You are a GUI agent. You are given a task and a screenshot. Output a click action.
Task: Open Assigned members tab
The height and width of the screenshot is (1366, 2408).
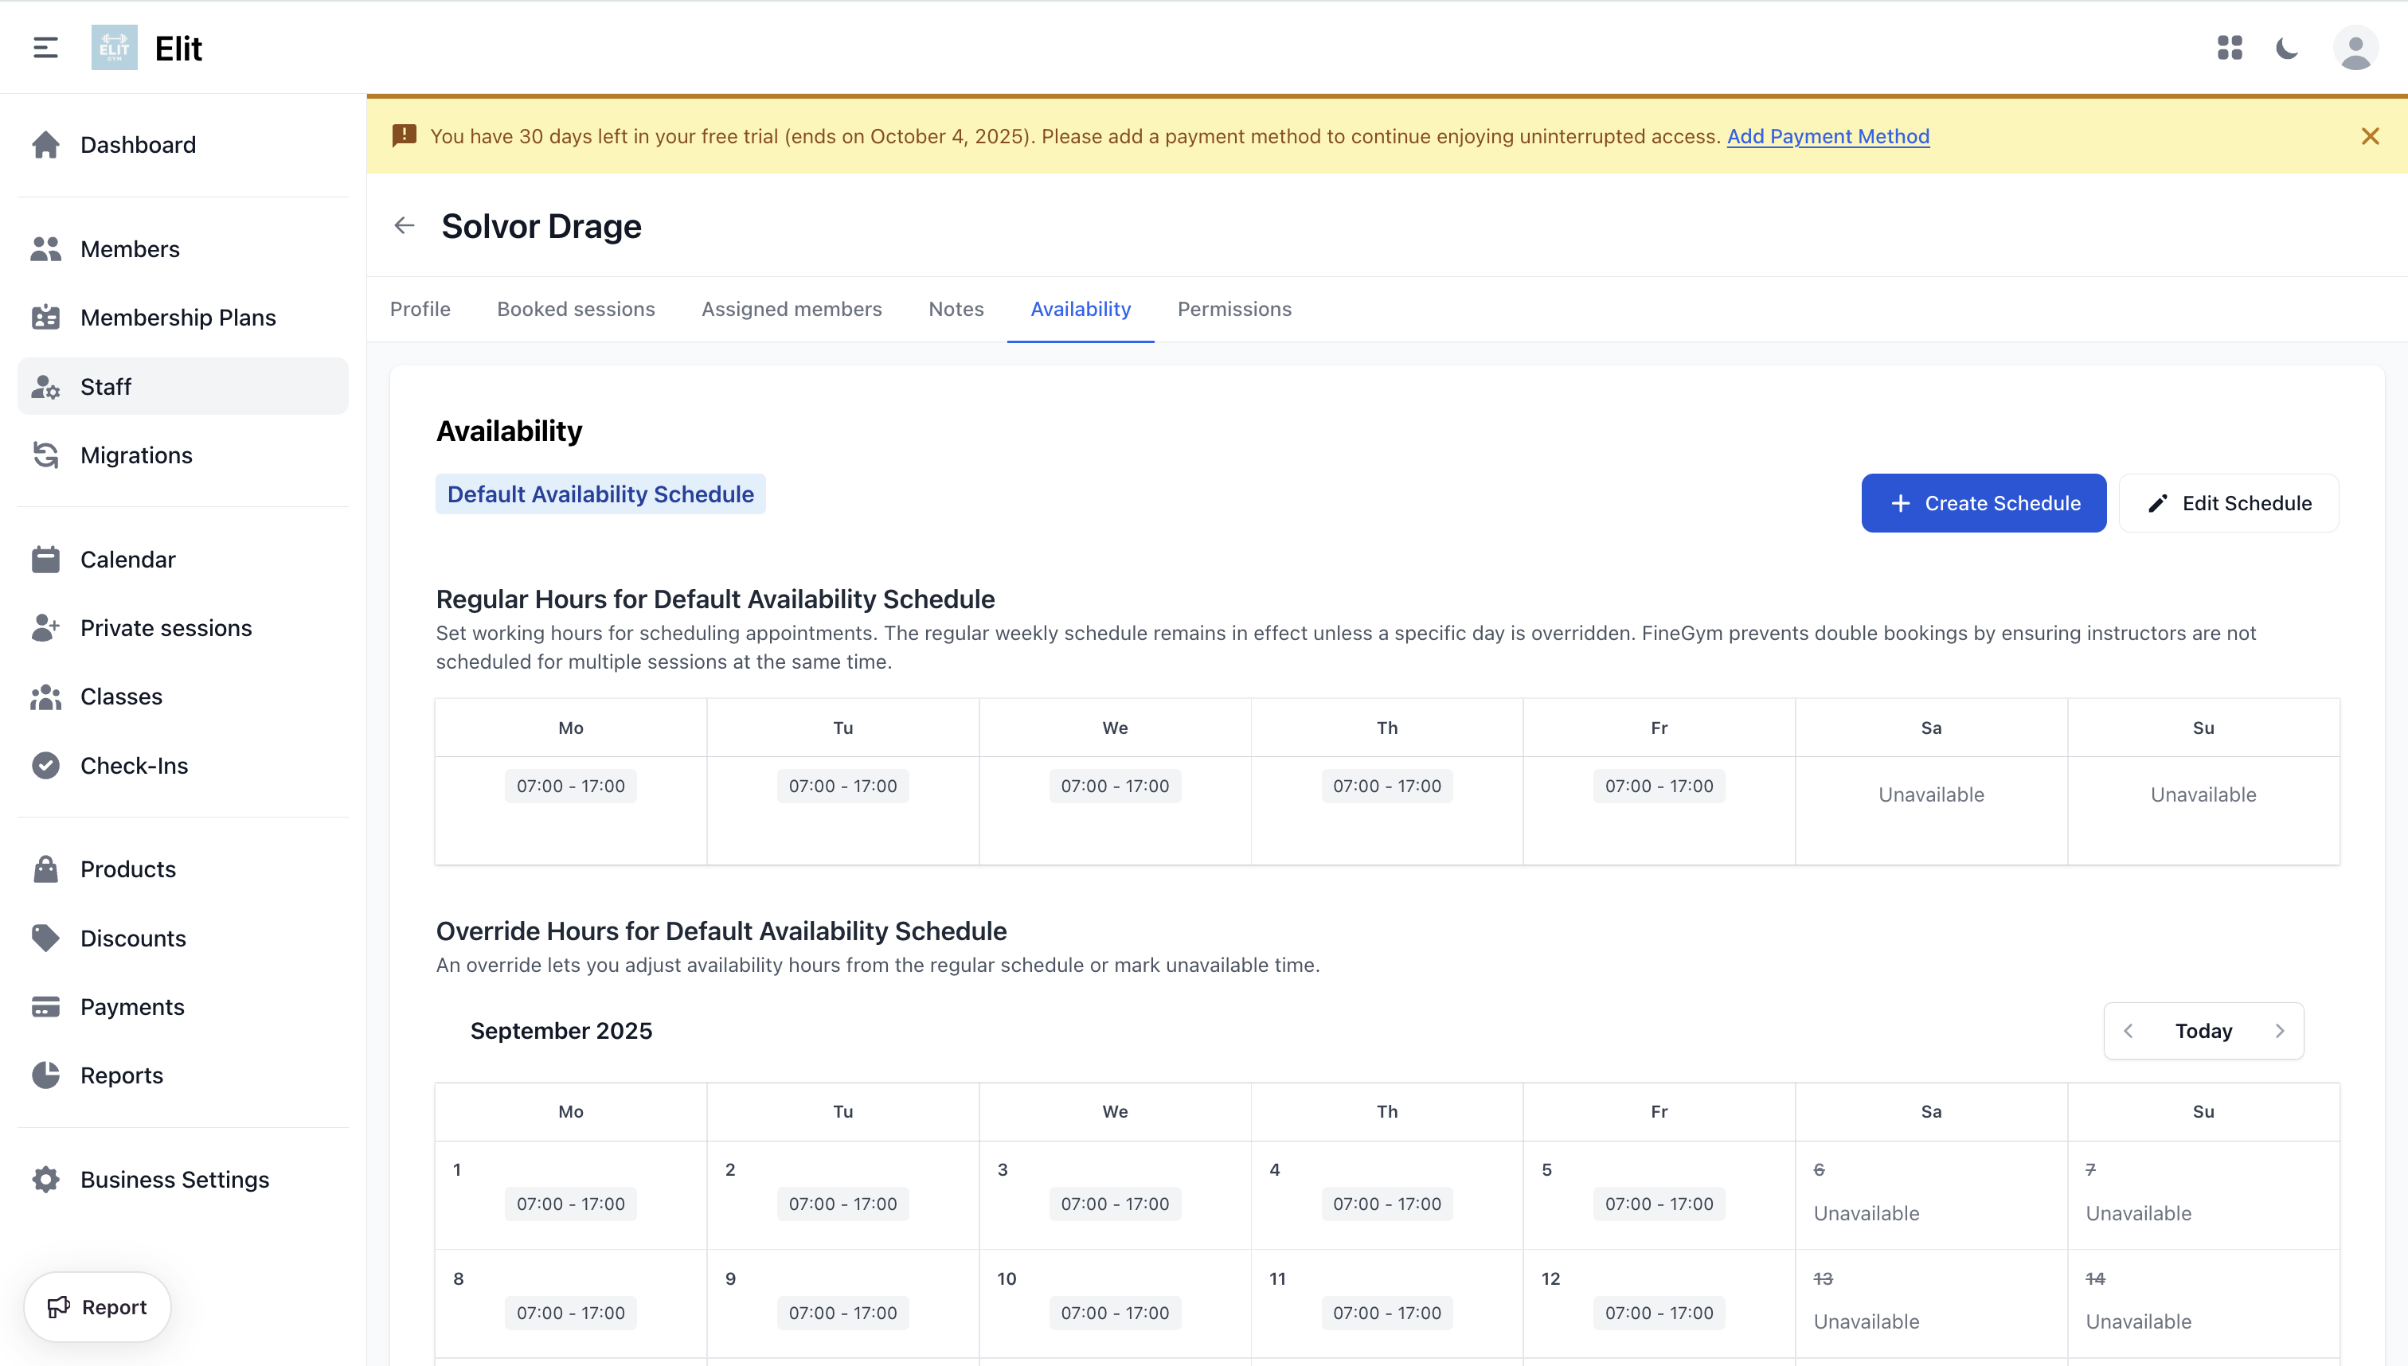(792, 310)
